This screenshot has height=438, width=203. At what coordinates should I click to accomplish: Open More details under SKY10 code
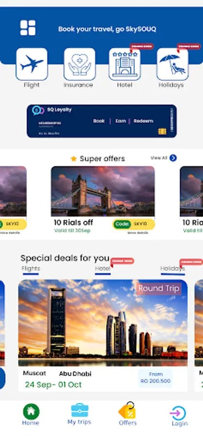(x=138, y=233)
